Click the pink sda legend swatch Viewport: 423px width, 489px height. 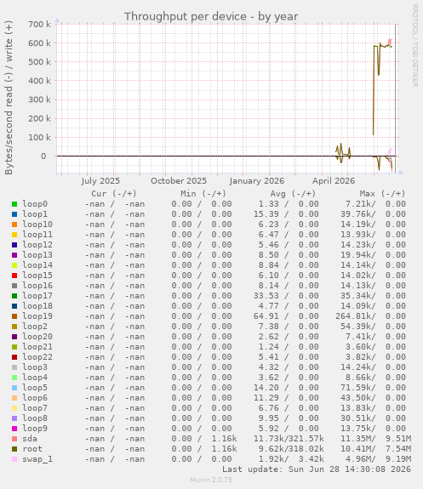[14, 439]
